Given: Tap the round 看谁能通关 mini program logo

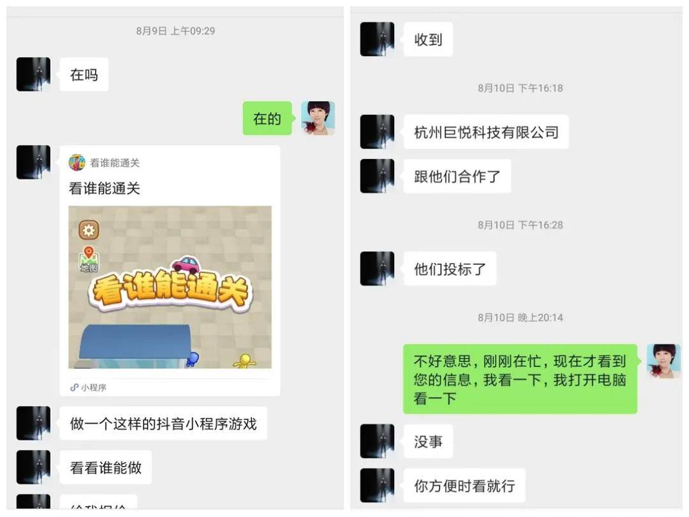Looking at the screenshot, I should click(x=77, y=163).
